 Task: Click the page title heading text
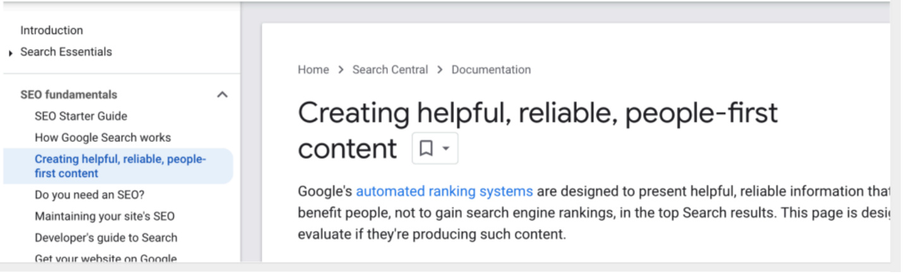pyautogui.click(x=538, y=130)
